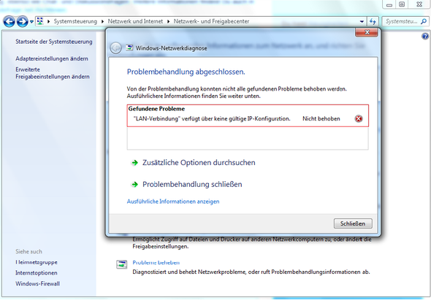Click the forward arrow in the explorer bar
431x306 pixels.
[x=22, y=21]
